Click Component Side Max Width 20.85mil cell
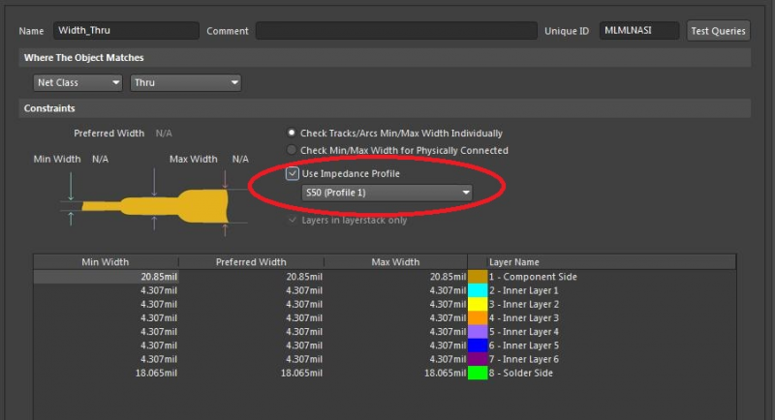Viewport: 775px width, 420px height. pyautogui.click(x=395, y=277)
